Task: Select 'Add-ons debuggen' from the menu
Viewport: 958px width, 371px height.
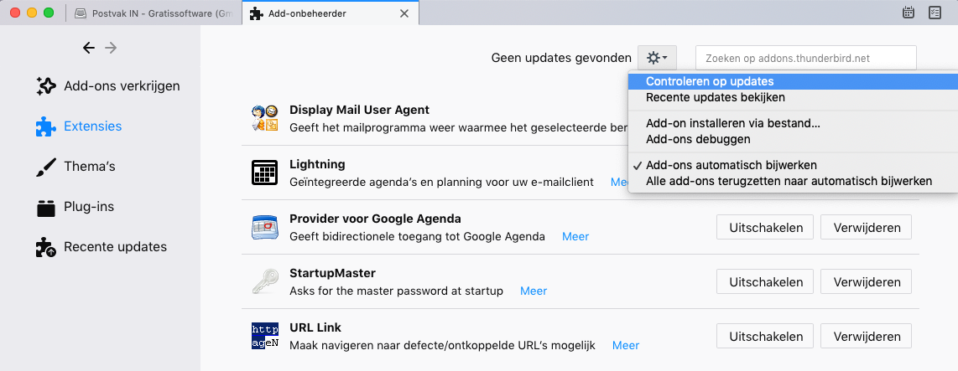Action: pos(698,139)
